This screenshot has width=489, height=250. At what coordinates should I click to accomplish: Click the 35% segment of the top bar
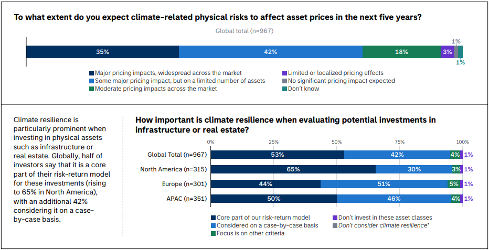click(x=102, y=52)
